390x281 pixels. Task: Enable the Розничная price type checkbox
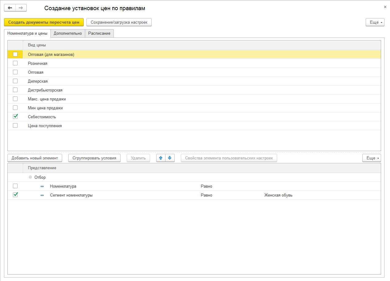click(x=15, y=63)
